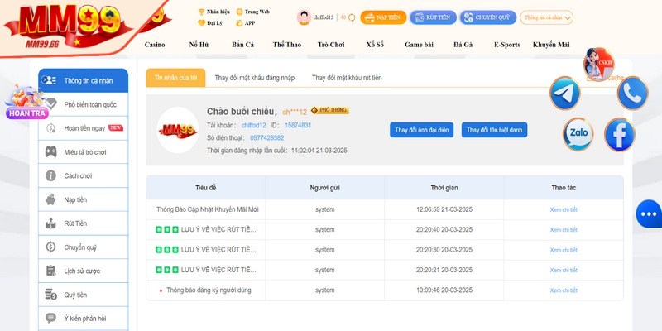View details of message at 20:20:40
662x331 pixels.
coord(564,230)
